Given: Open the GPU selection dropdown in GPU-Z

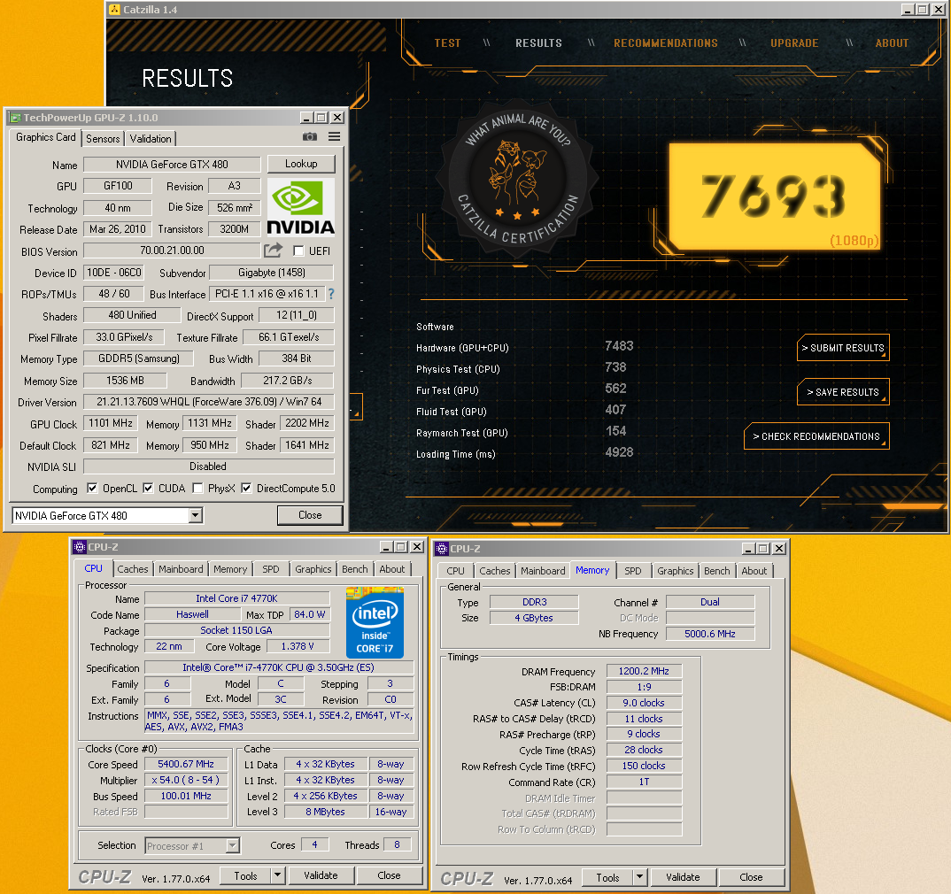Looking at the screenshot, I should pos(195,515).
